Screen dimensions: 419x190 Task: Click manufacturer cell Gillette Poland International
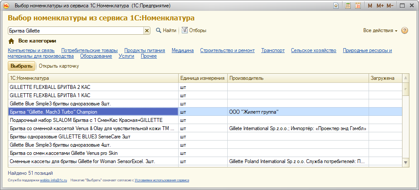pos(298,161)
